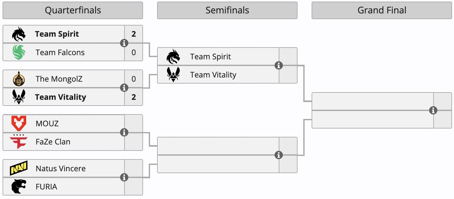Open info for Spirit vs Falcons match
This screenshot has width=454, height=199.
click(x=124, y=43)
